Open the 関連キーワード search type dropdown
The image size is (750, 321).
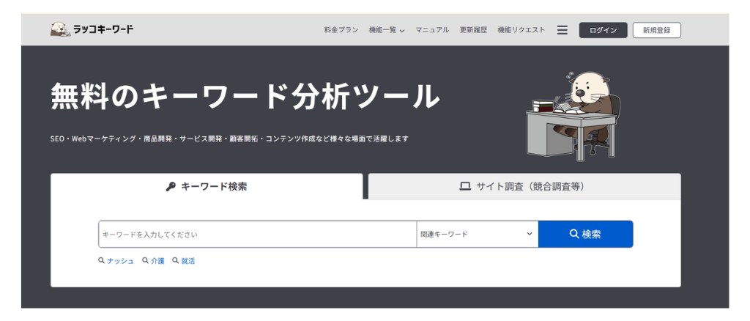(477, 235)
